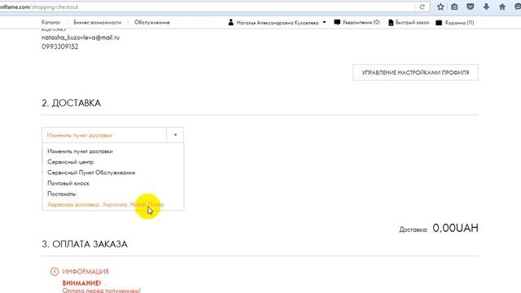521x293 pixels.
Task: Select Сервисный Пункт Обслуживания option
Action: [91, 173]
